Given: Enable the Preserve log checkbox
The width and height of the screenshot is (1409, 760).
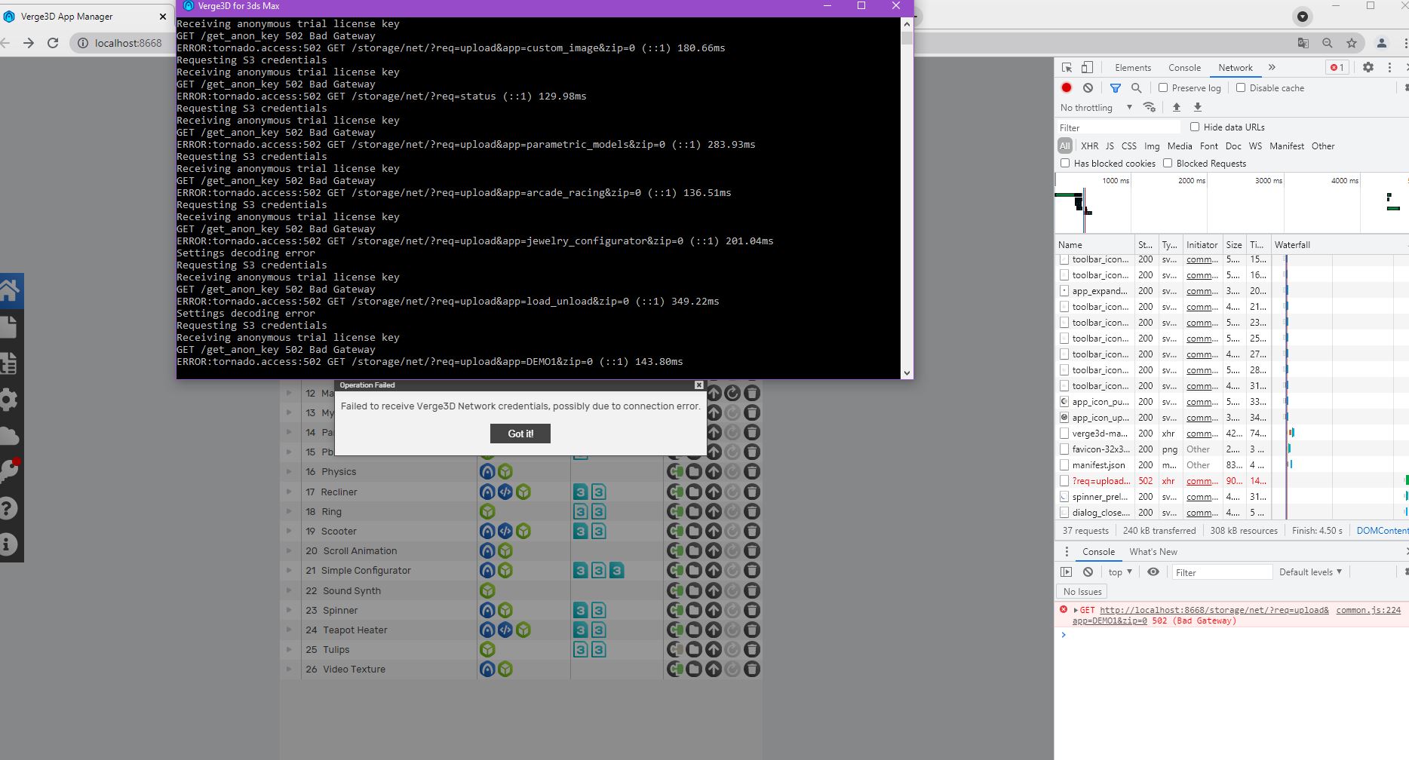Looking at the screenshot, I should (x=1163, y=87).
